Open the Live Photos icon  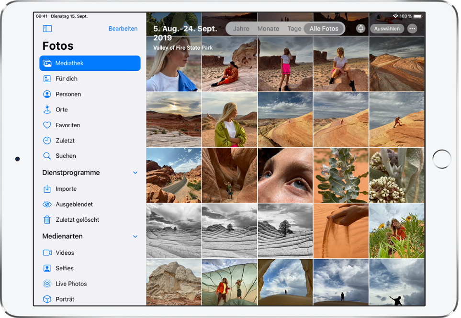tap(48, 284)
